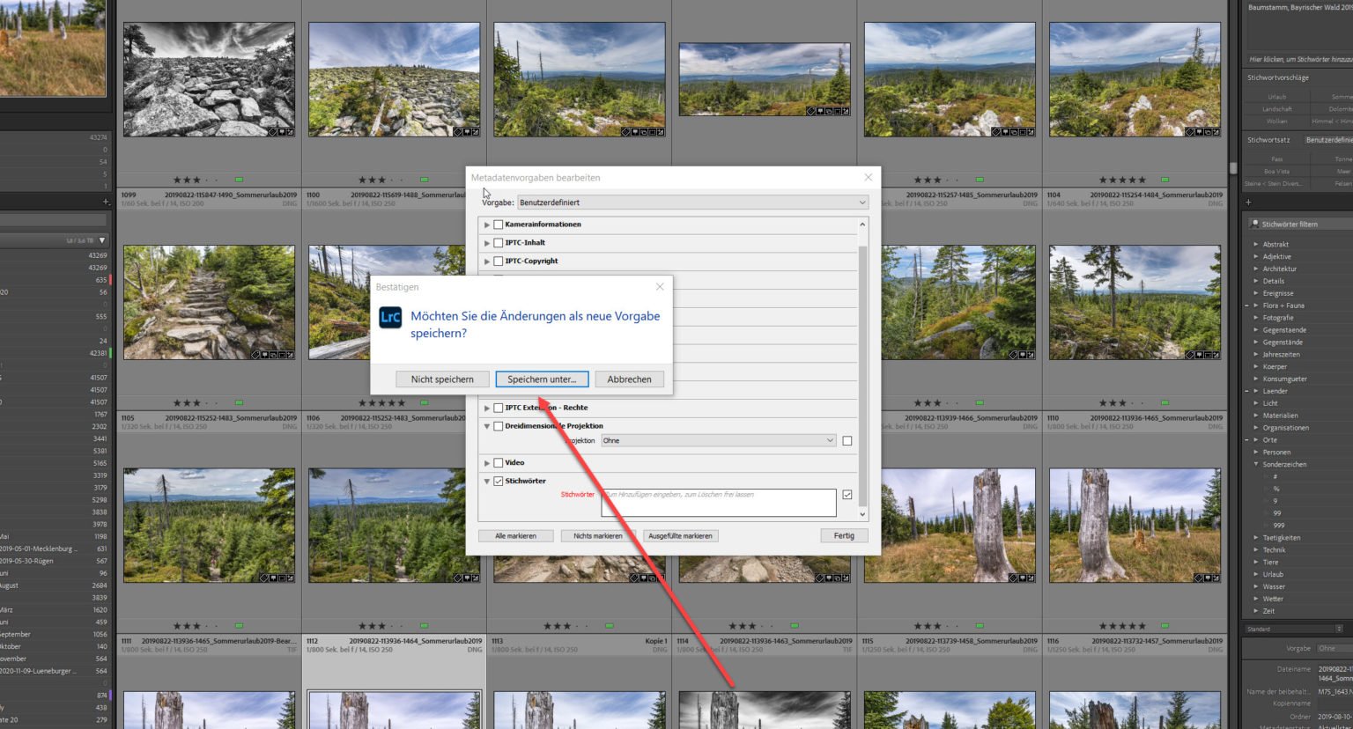
Task: Click the Fertig button in metadata dialog
Action: coord(844,535)
